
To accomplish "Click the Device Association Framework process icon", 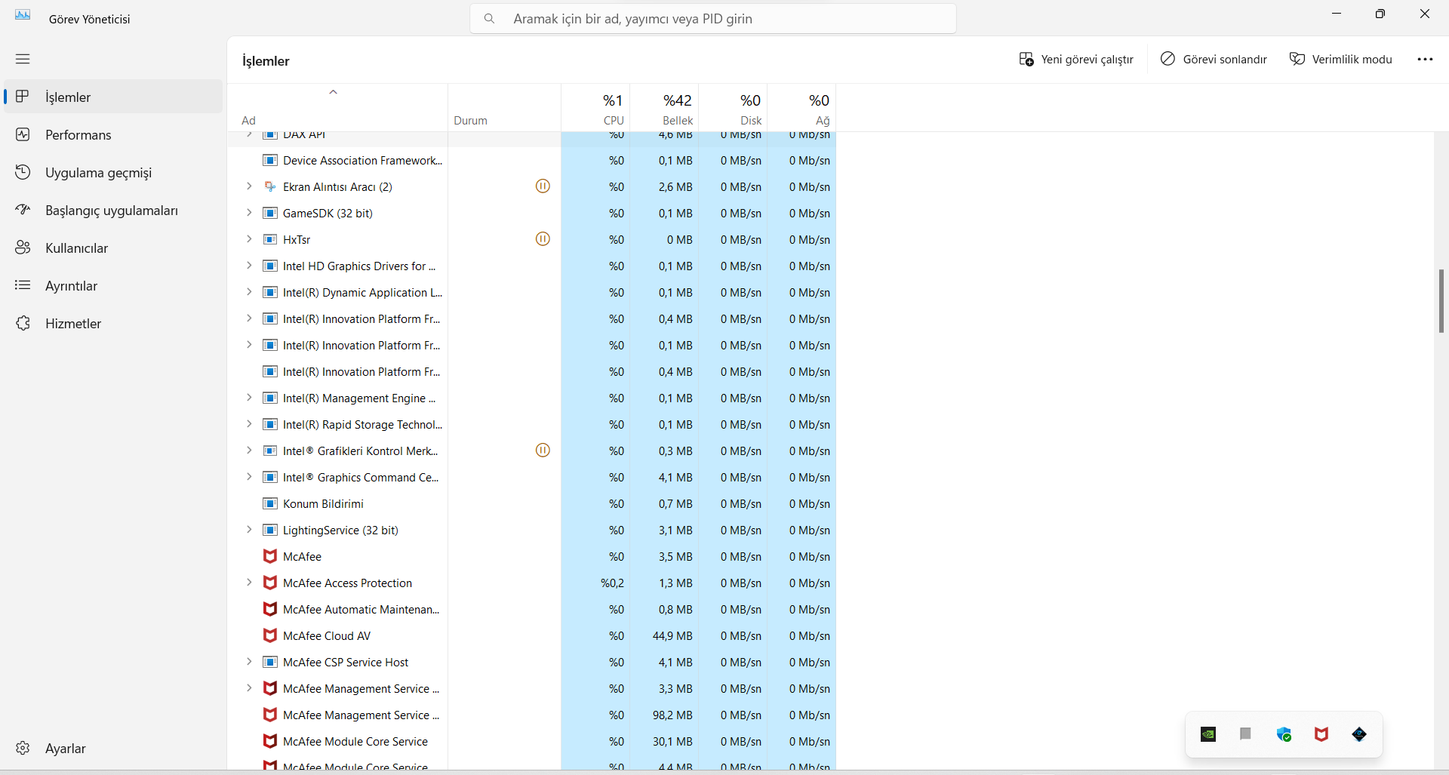I will 270,160.
